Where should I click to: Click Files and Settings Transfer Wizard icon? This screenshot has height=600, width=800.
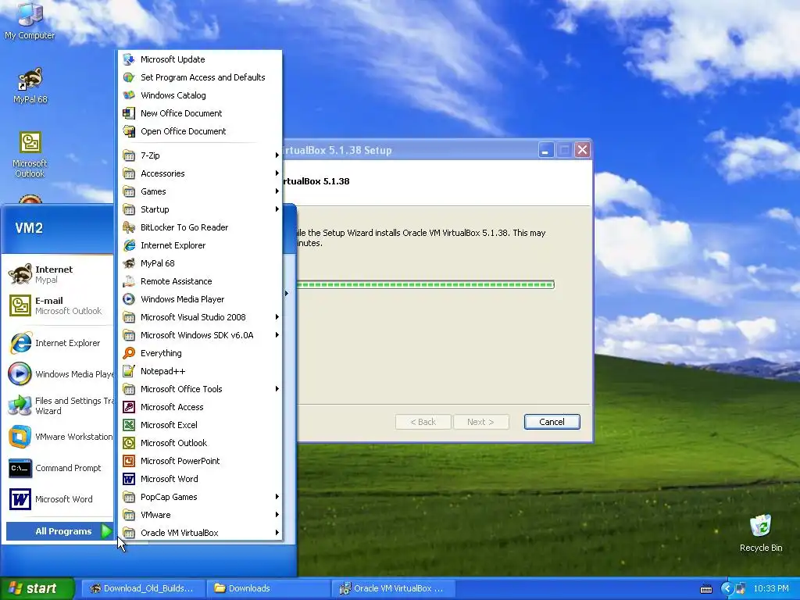(x=20, y=405)
